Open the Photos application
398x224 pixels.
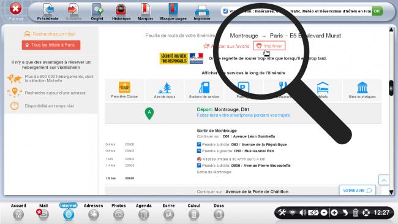click(119, 212)
